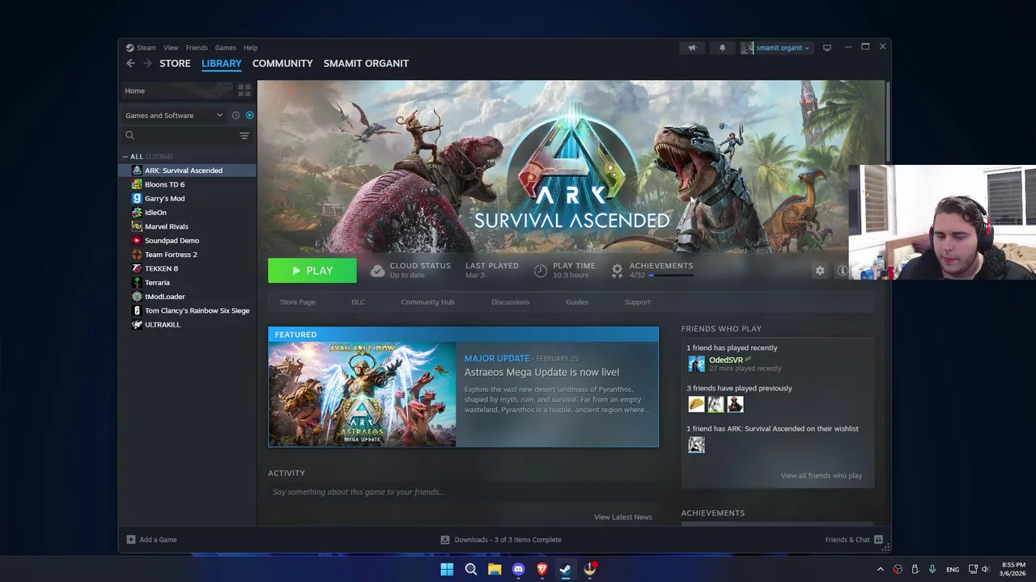Open File Explorer from taskbar
The height and width of the screenshot is (582, 1036).
pyautogui.click(x=495, y=569)
